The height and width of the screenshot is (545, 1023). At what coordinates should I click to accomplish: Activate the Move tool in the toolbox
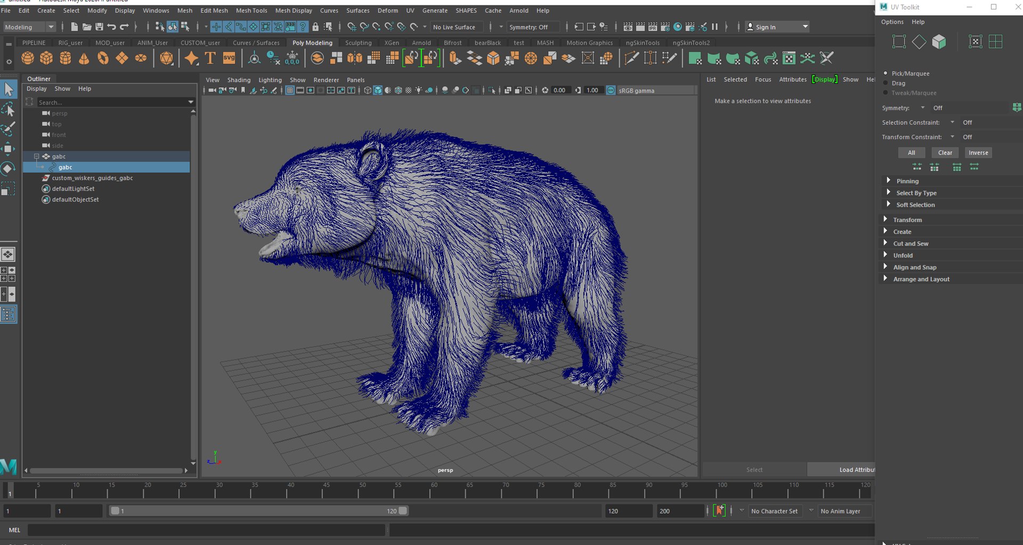(9, 149)
